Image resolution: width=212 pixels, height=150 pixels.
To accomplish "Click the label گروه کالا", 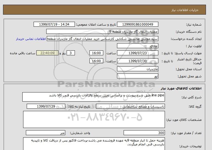I will click(195, 107).
